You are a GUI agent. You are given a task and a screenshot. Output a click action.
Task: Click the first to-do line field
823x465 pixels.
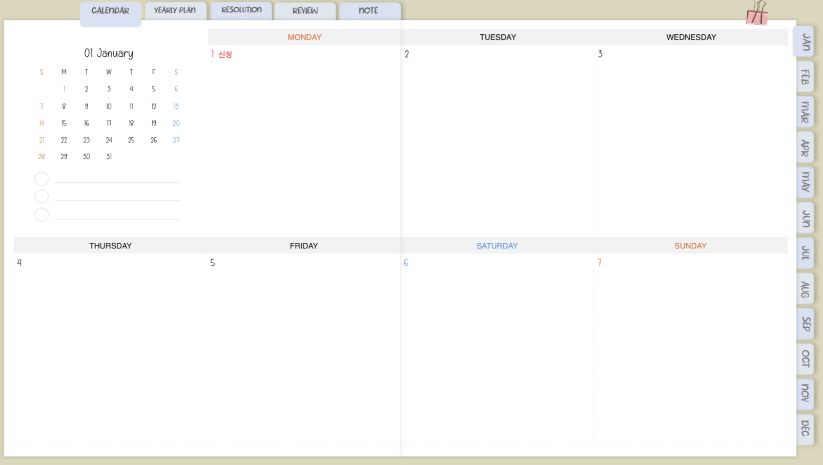pyautogui.click(x=117, y=178)
